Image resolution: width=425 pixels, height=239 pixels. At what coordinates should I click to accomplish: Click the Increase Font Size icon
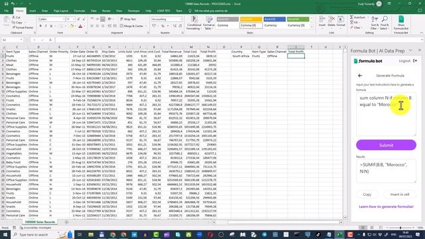point(78,19)
